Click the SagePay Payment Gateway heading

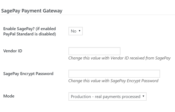pyautogui.click(x=32, y=11)
